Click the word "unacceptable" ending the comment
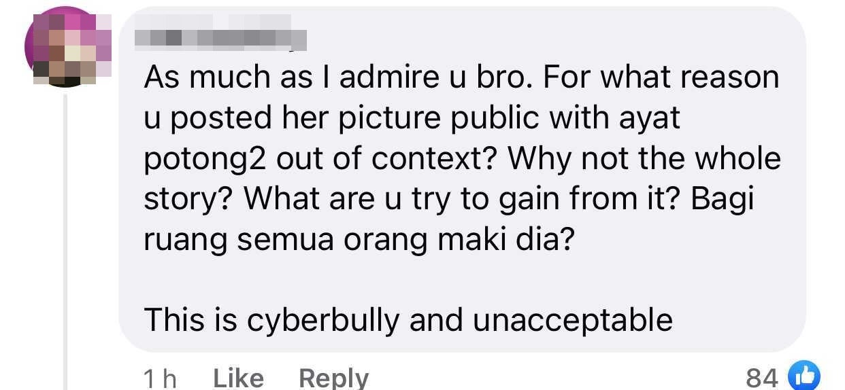Viewport: 845px width, 390px height. coord(573,320)
